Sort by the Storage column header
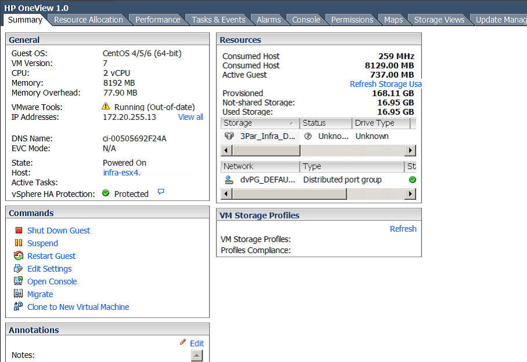This screenshot has width=527, height=362. tap(259, 123)
